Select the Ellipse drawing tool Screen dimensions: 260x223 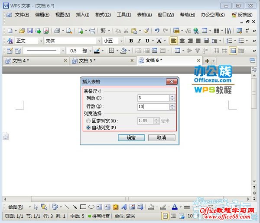[x=91, y=207]
